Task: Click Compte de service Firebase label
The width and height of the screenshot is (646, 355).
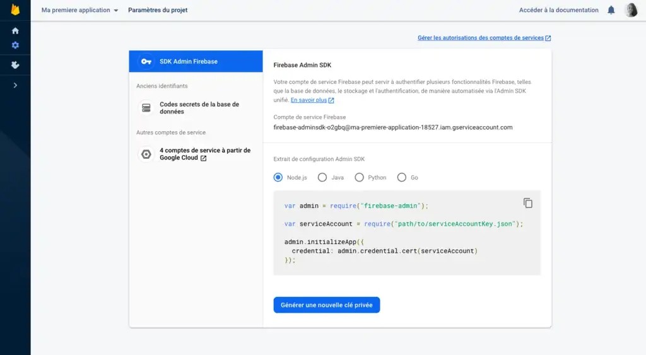Action: [x=310, y=117]
